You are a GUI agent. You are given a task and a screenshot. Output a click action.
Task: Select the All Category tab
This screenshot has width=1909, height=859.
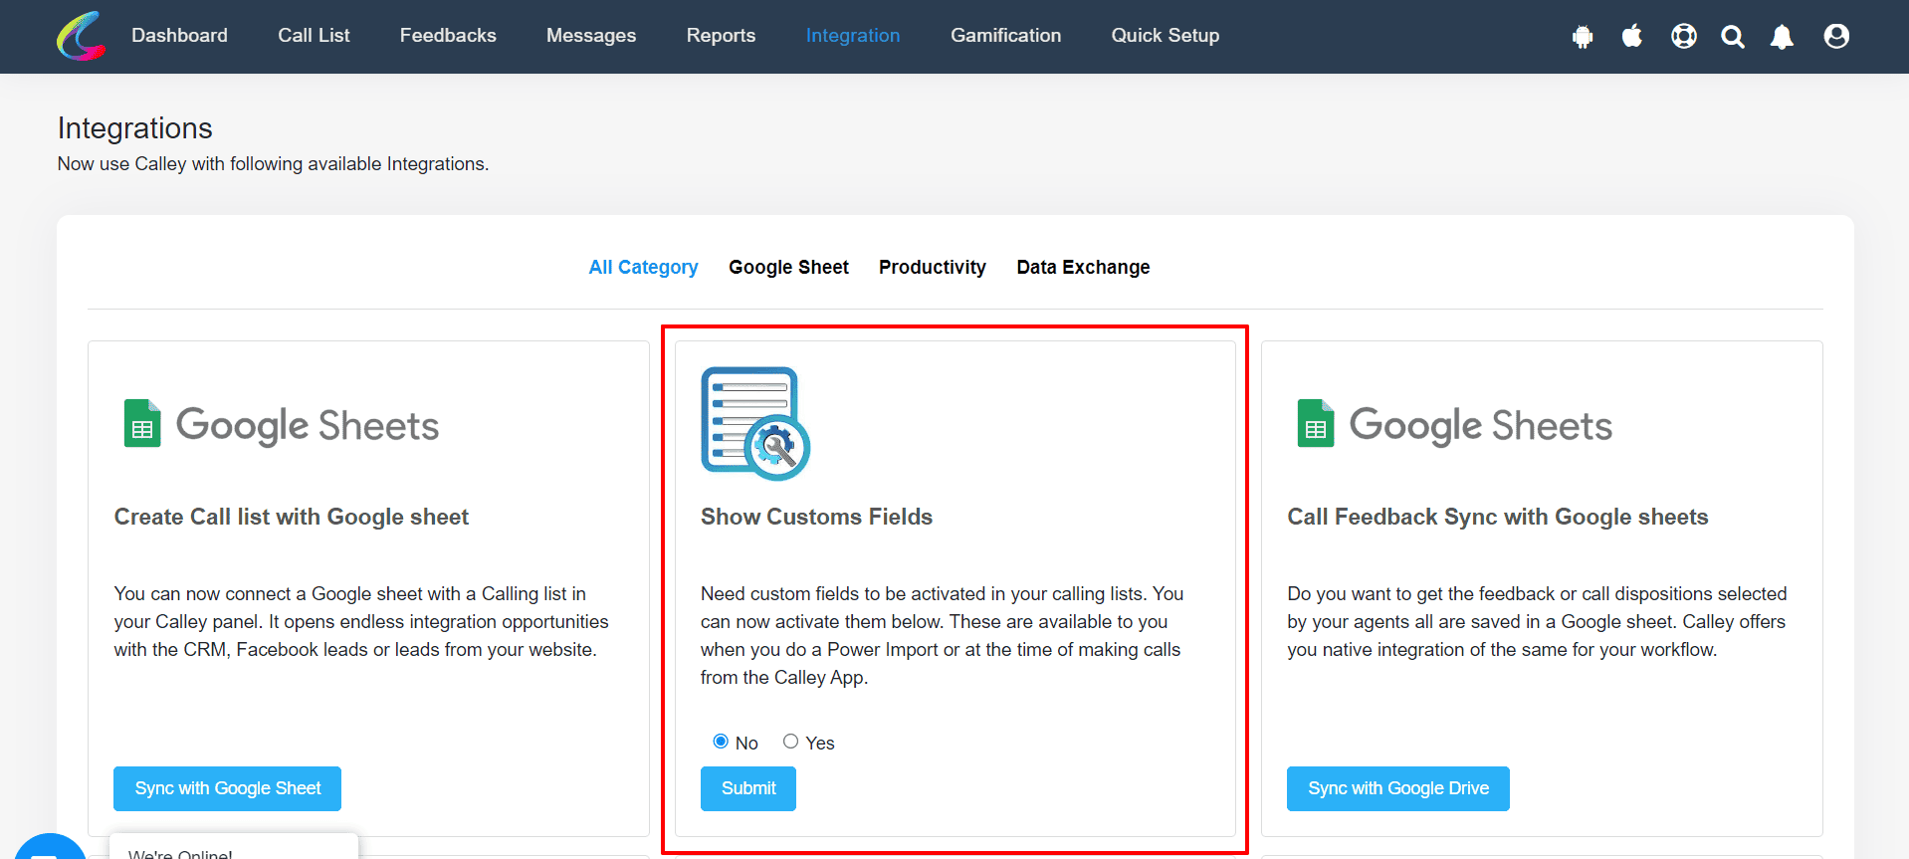[x=643, y=267]
